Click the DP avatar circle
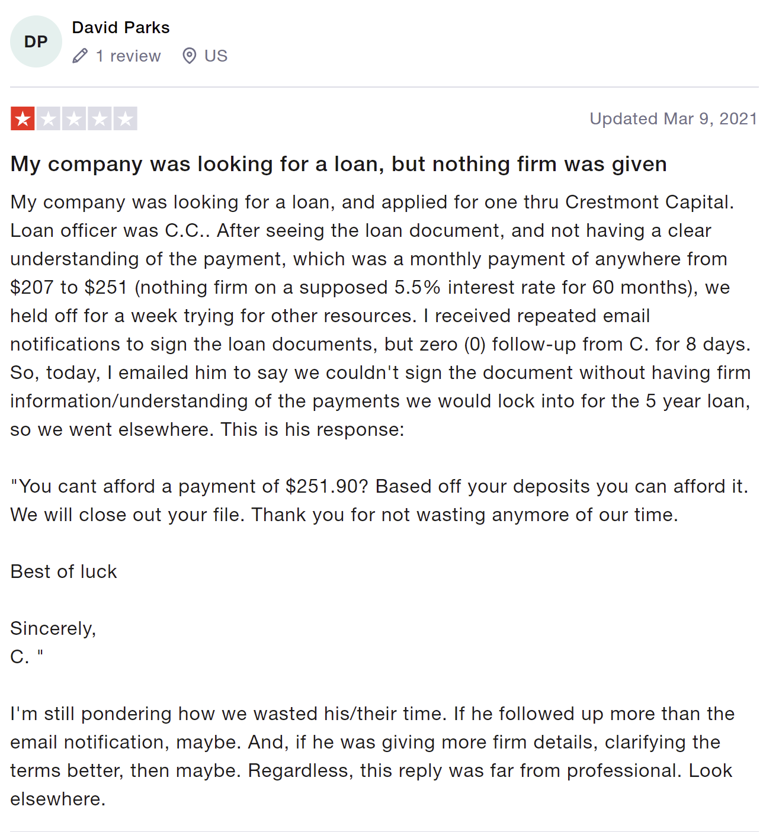 [36, 41]
